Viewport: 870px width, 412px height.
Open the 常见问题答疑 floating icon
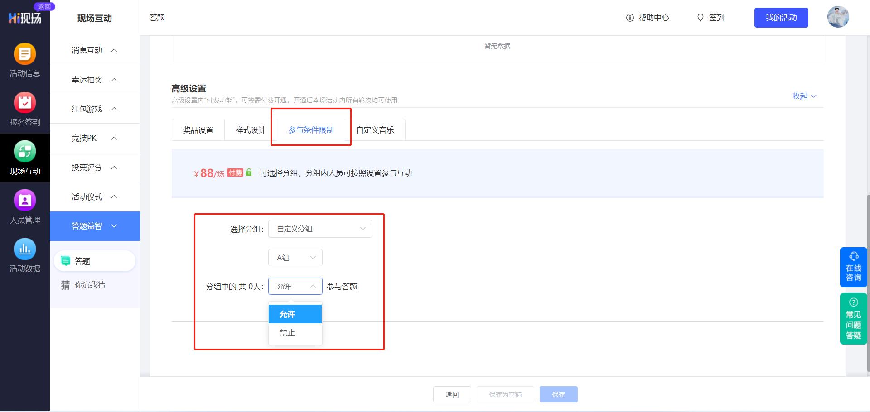tap(854, 318)
